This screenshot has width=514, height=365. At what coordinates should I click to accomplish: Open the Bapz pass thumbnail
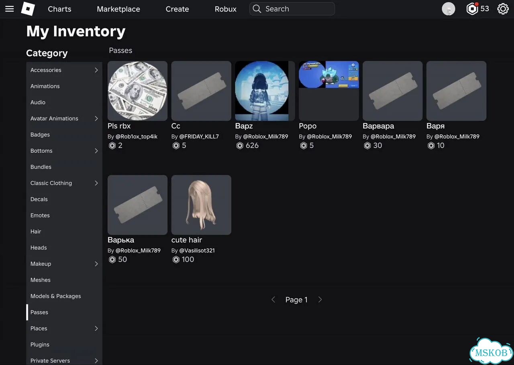[265, 91]
